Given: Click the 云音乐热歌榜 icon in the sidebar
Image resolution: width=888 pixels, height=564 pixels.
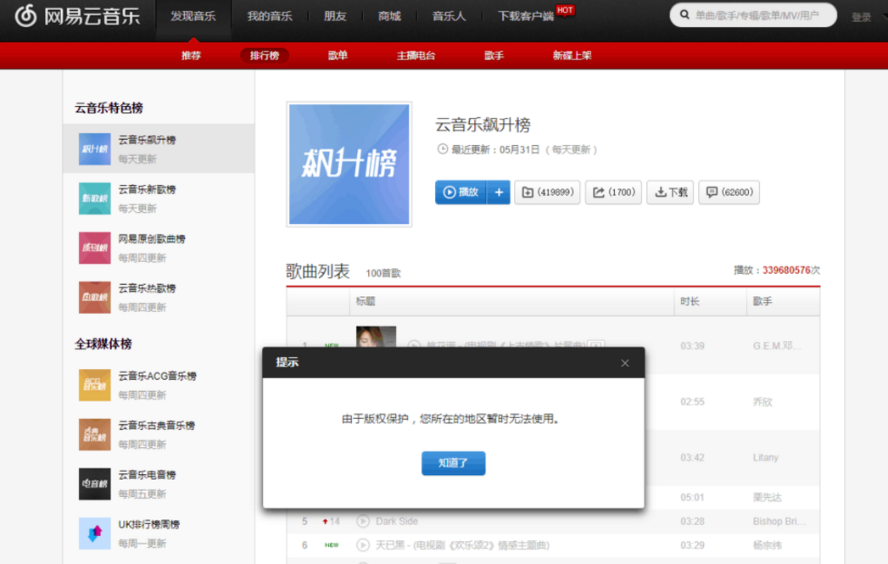Looking at the screenshot, I should (x=94, y=298).
